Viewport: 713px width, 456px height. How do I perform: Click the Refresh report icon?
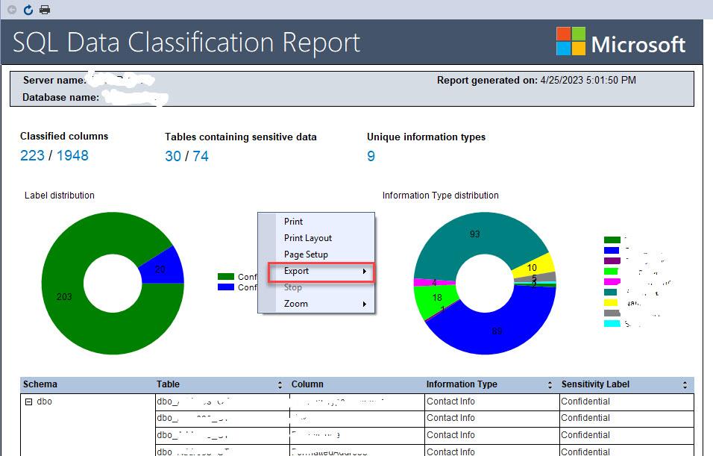click(x=28, y=10)
